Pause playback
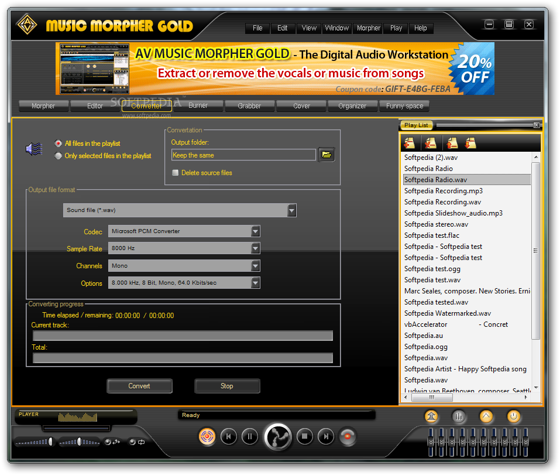 click(250, 436)
